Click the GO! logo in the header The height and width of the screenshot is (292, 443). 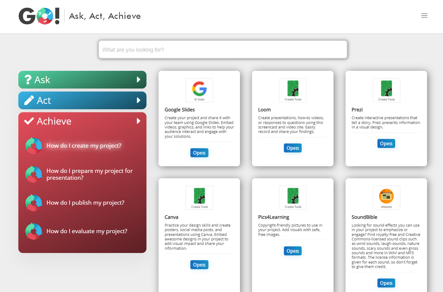(39, 16)
